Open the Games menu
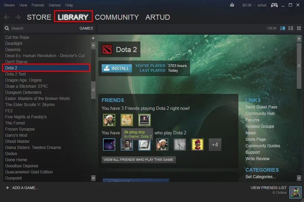Screen dimensions: 304x202 [x=54, y=5]
